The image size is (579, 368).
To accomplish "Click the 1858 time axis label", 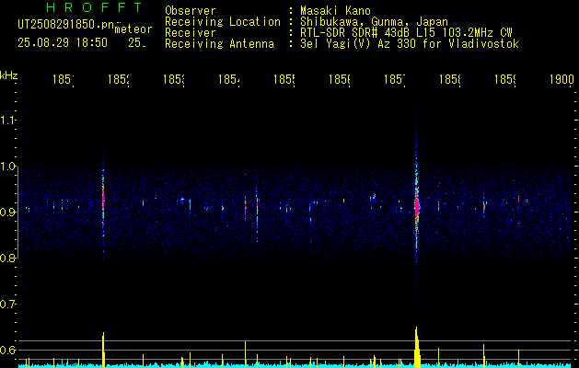I will (450, 79).
